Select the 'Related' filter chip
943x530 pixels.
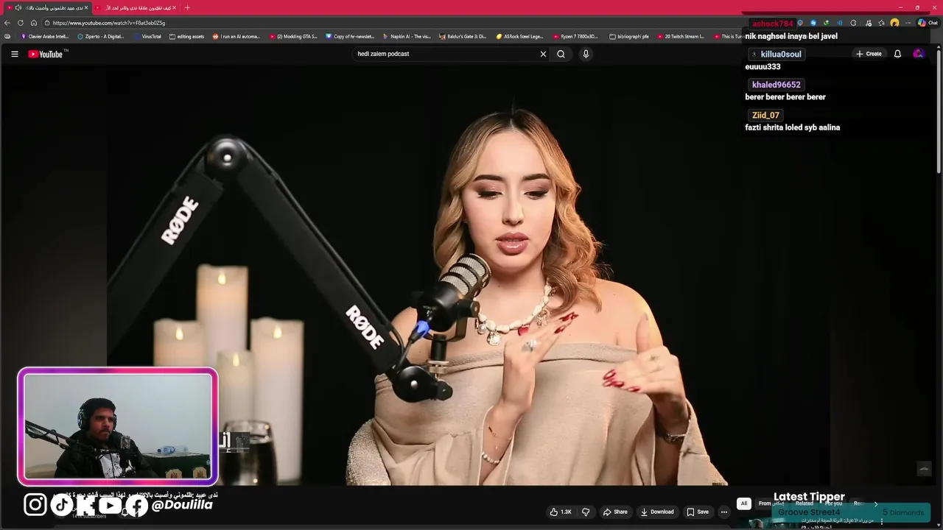pyautogui.click(x=804, y=504)
